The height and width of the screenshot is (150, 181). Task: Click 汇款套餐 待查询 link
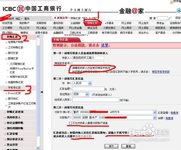[174, 113]
